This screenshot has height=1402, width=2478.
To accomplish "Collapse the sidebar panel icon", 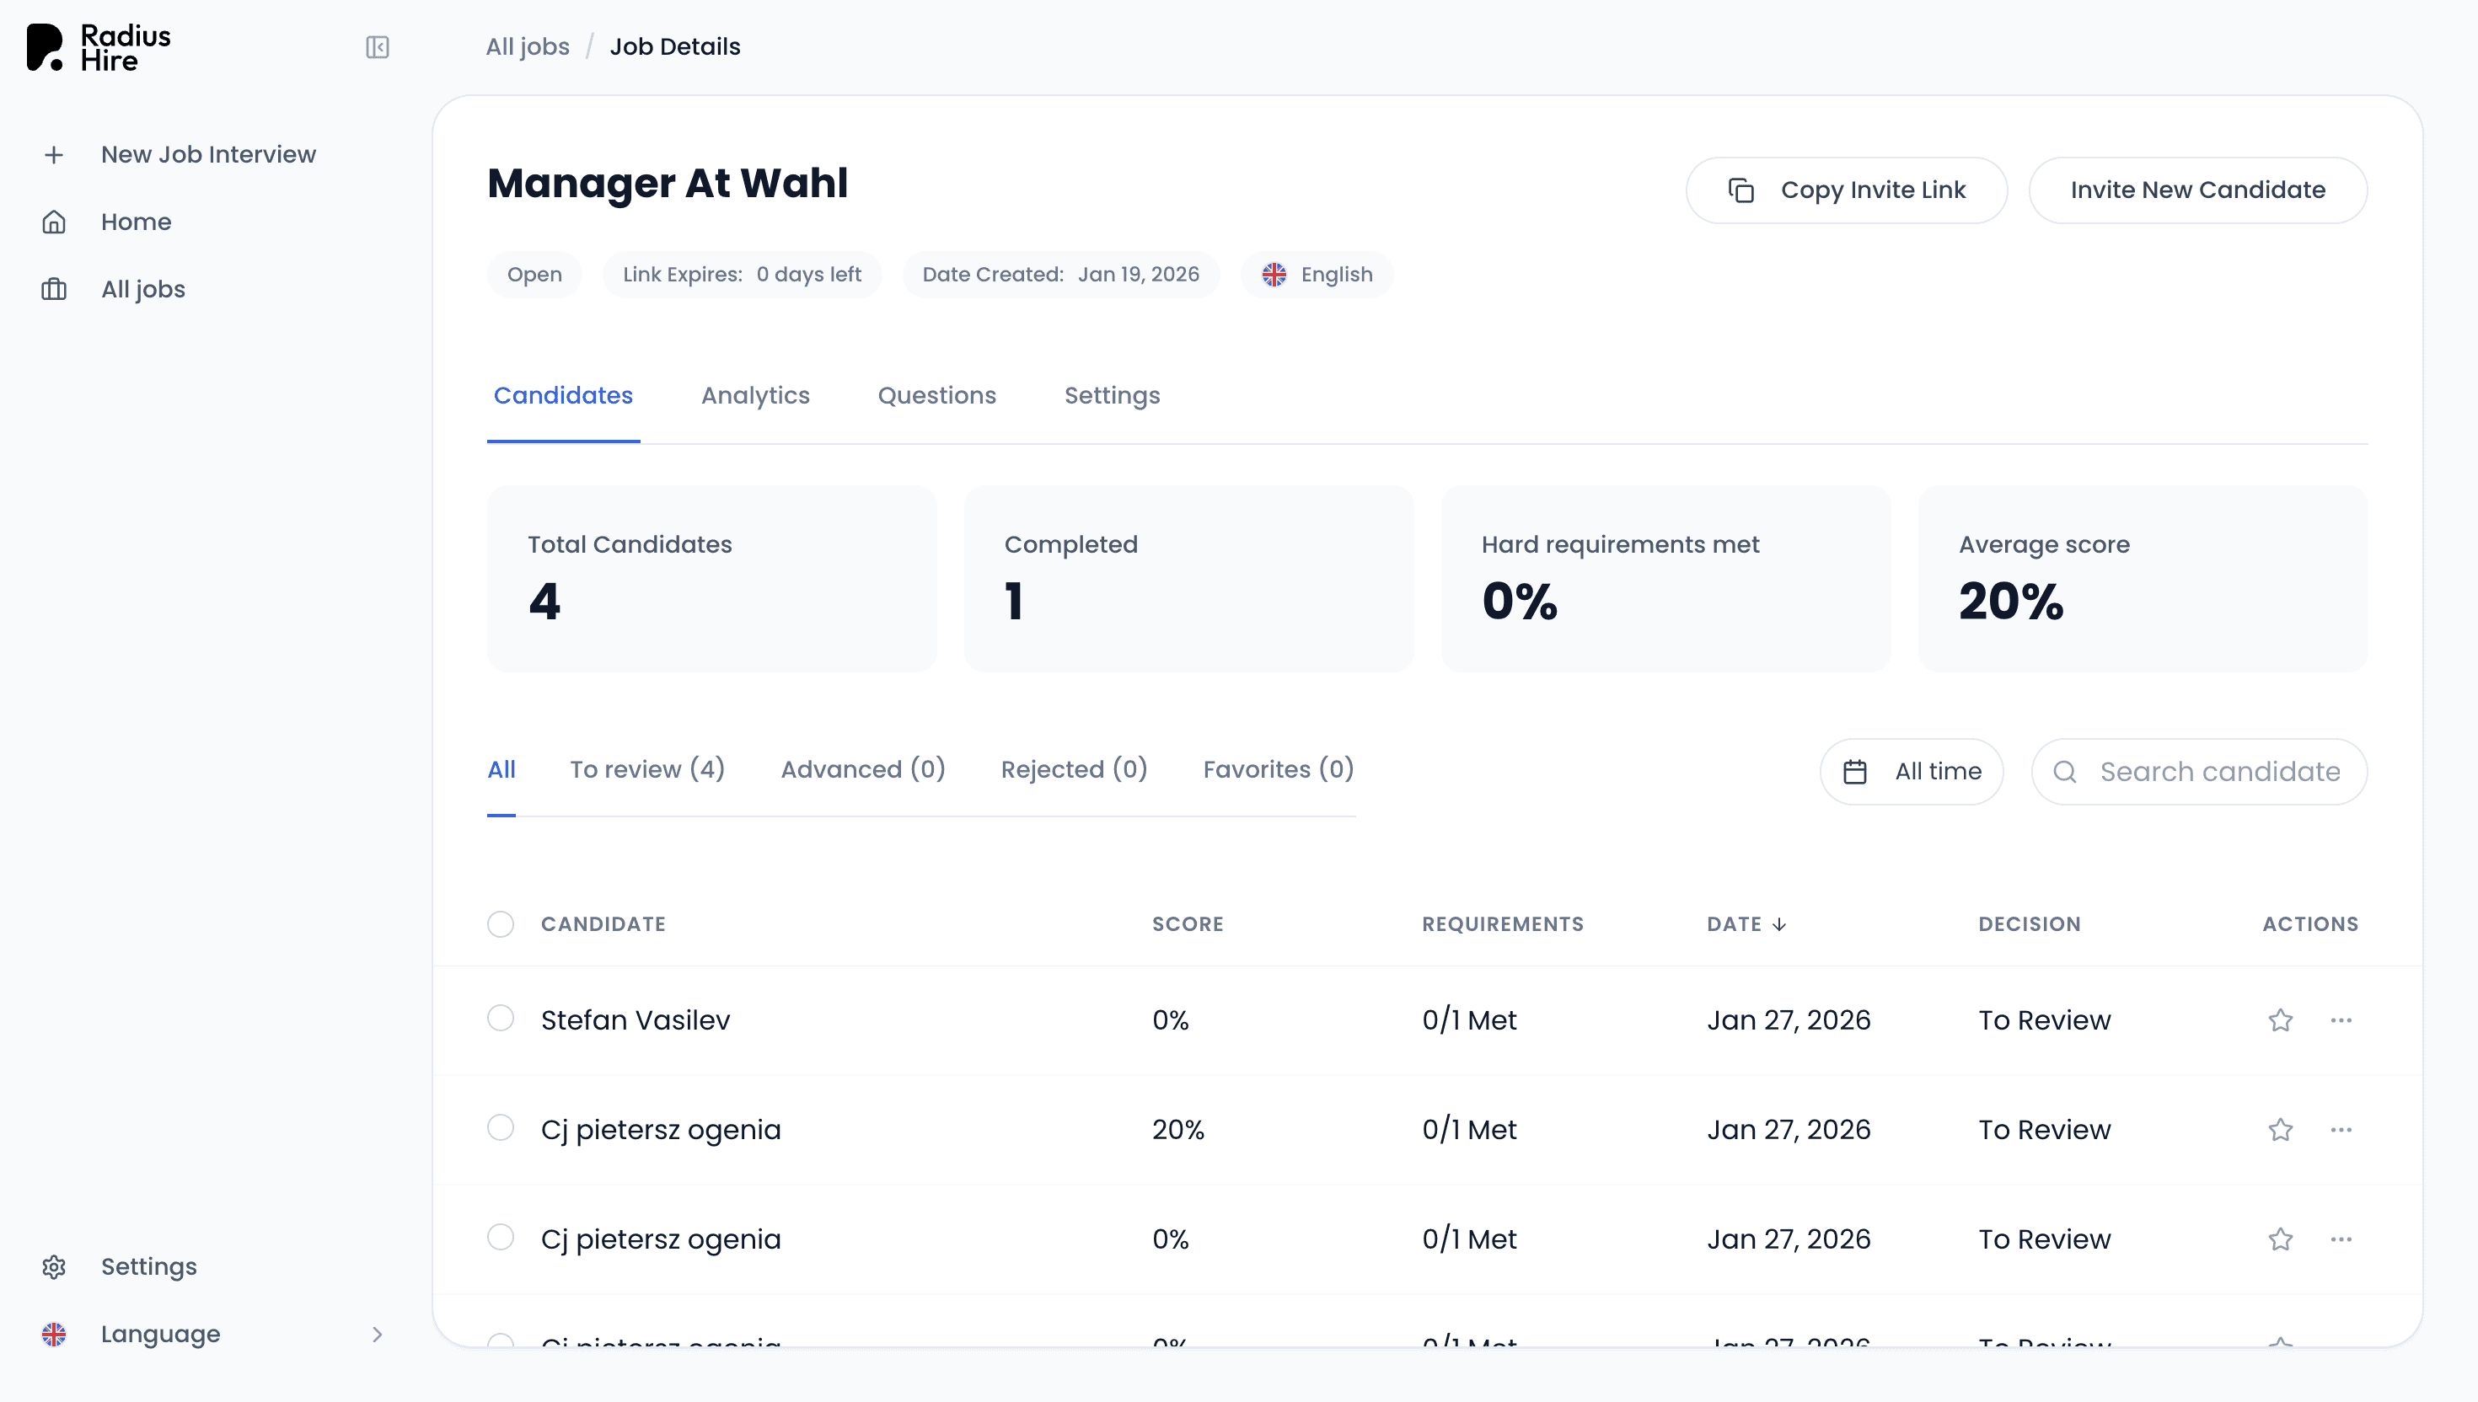I will pos(378,47).
